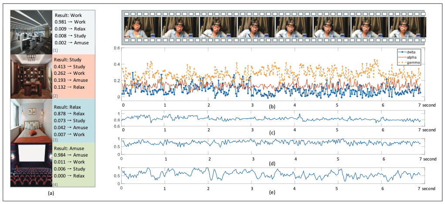445x204 pixels.
Task: Click the 'Result: Relax' heading
Action: point(68,107)
